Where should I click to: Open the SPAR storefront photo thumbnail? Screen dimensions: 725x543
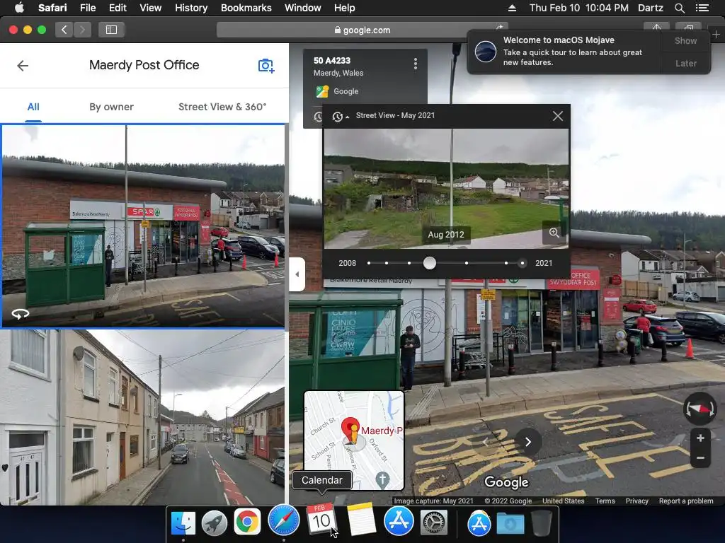[143, 226]
